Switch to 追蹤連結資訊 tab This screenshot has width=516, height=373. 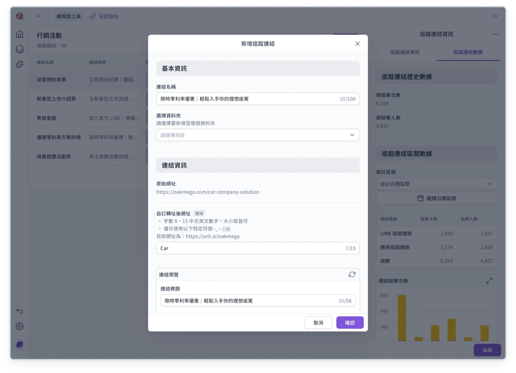click(x=404, y=52)
